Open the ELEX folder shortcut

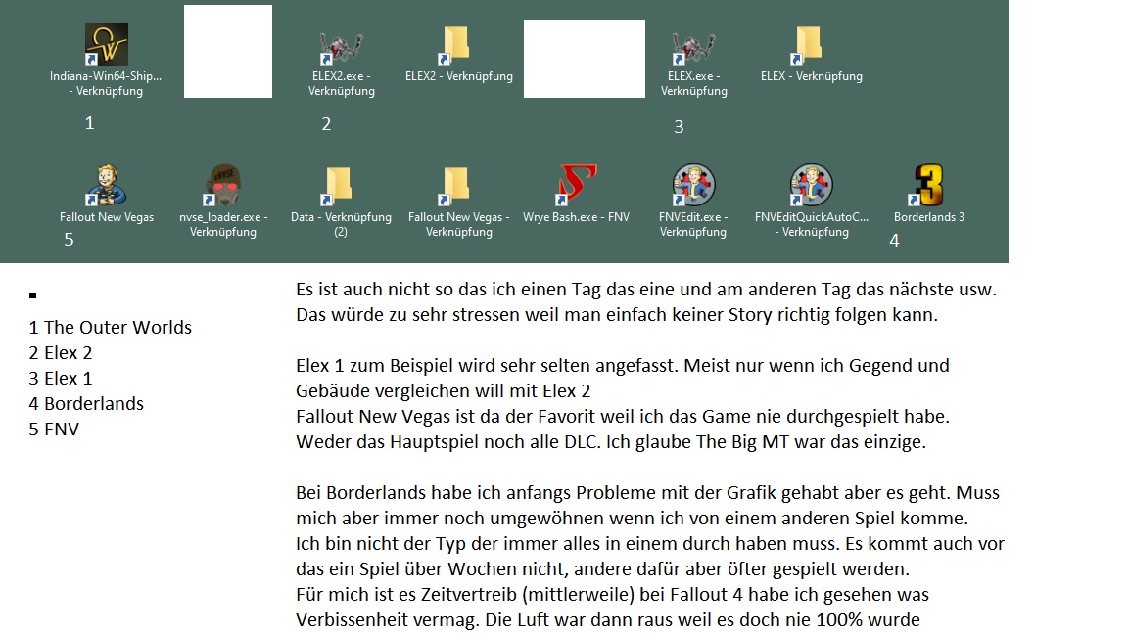pyautogui.click(x=811, y=44)
